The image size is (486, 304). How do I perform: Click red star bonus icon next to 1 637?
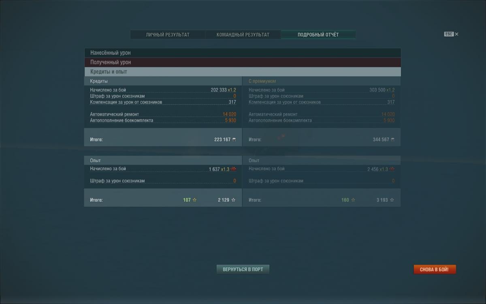[x=233, y=169]
